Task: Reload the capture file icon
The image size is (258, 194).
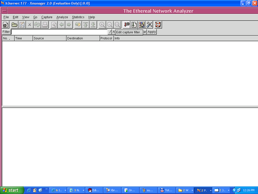Action: coord(37,25)
